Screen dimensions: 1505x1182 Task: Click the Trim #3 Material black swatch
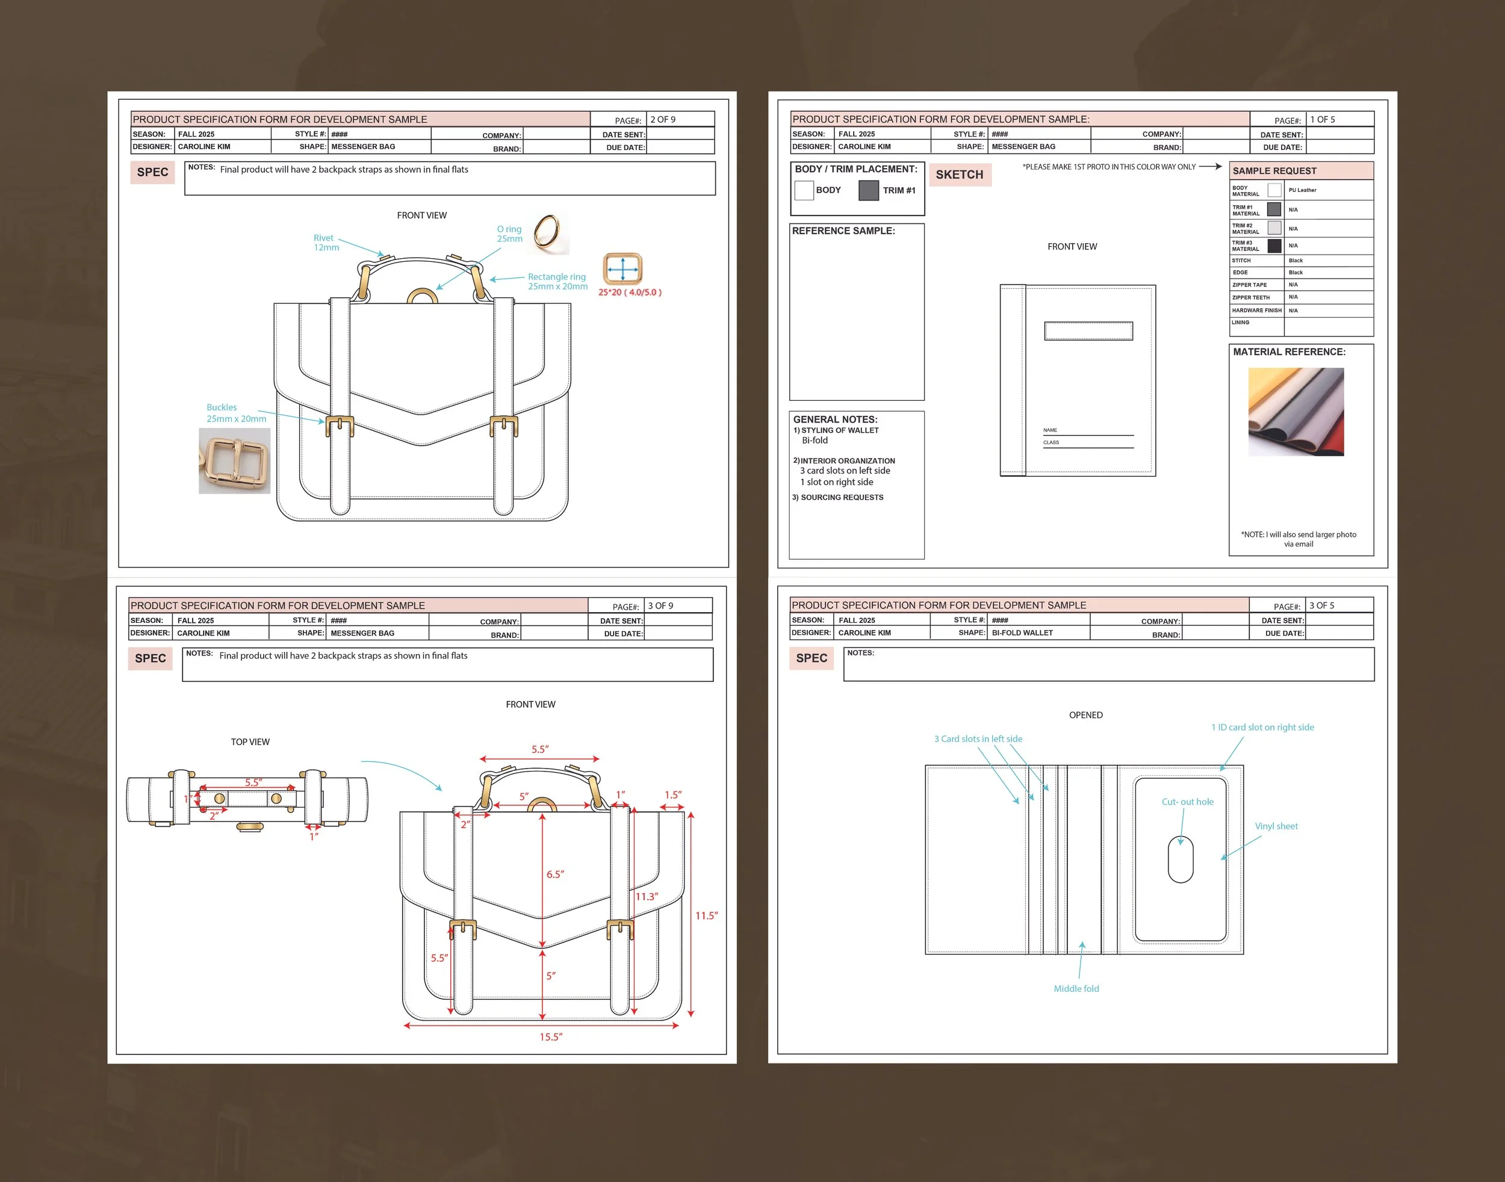tap(1274, 246)
